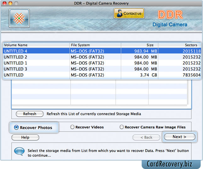
Task: Click the Refresh button
Action: (x=30, y=114)
